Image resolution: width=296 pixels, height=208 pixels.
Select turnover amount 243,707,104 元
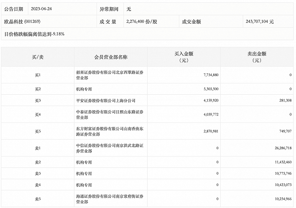coord(260,22)
